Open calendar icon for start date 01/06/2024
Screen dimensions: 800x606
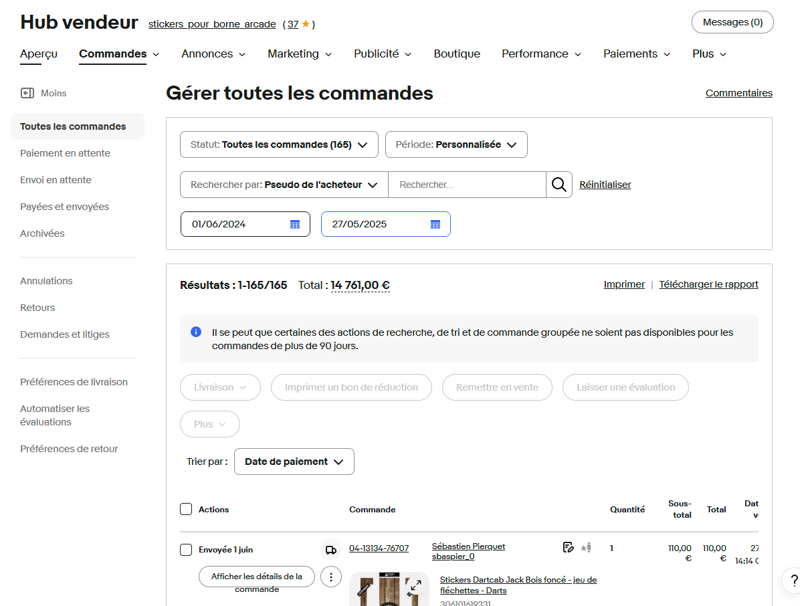click(x=295, y=225)
